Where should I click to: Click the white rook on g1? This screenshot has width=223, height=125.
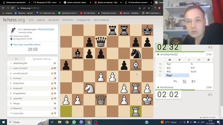136,111
